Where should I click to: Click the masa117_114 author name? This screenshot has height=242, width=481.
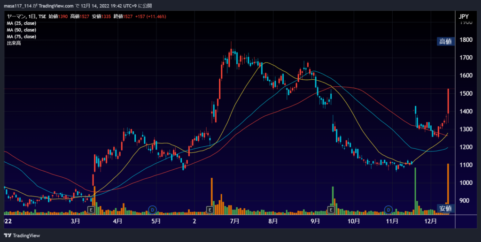click(x=17, y=6)
